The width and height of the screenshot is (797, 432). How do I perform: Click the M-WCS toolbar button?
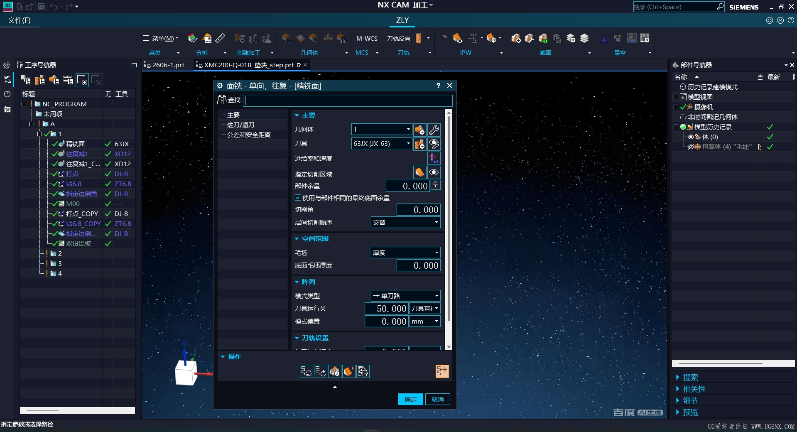pyautogui.click(x=367, y=39)
